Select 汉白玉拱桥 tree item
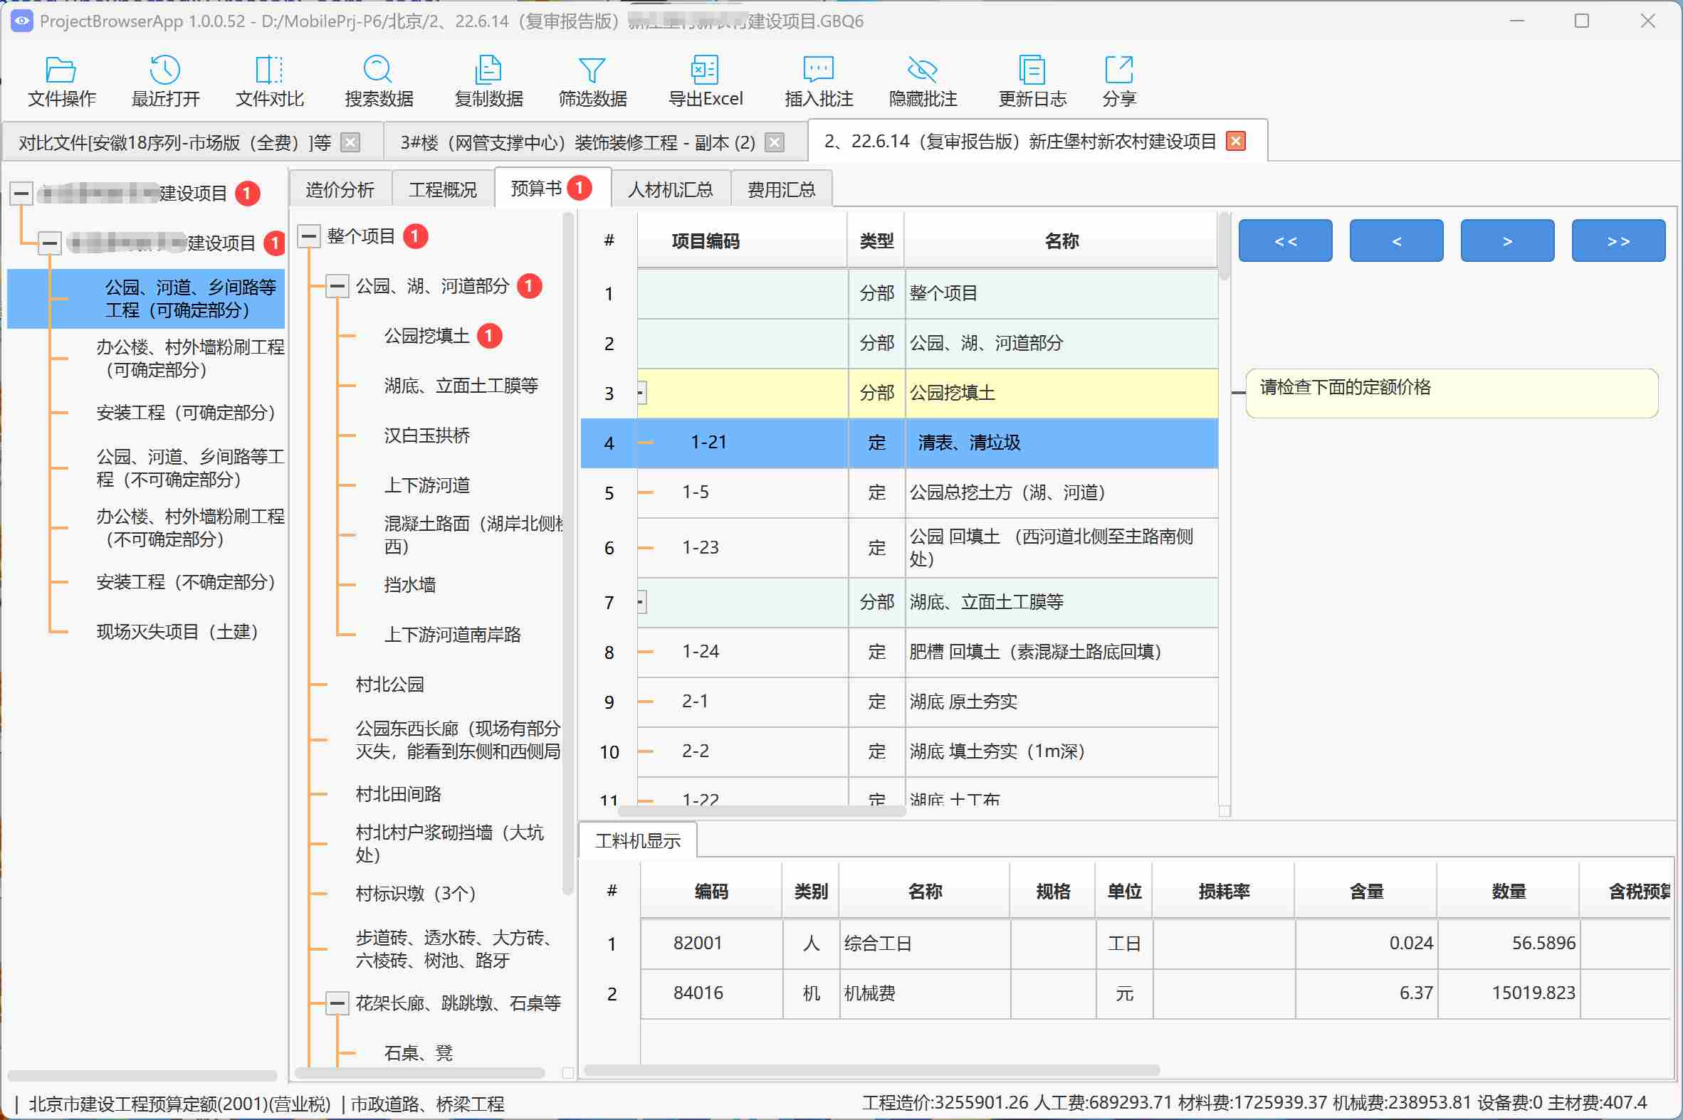The height and width of the screenshot is (1120, 1683). click(426, 435)
